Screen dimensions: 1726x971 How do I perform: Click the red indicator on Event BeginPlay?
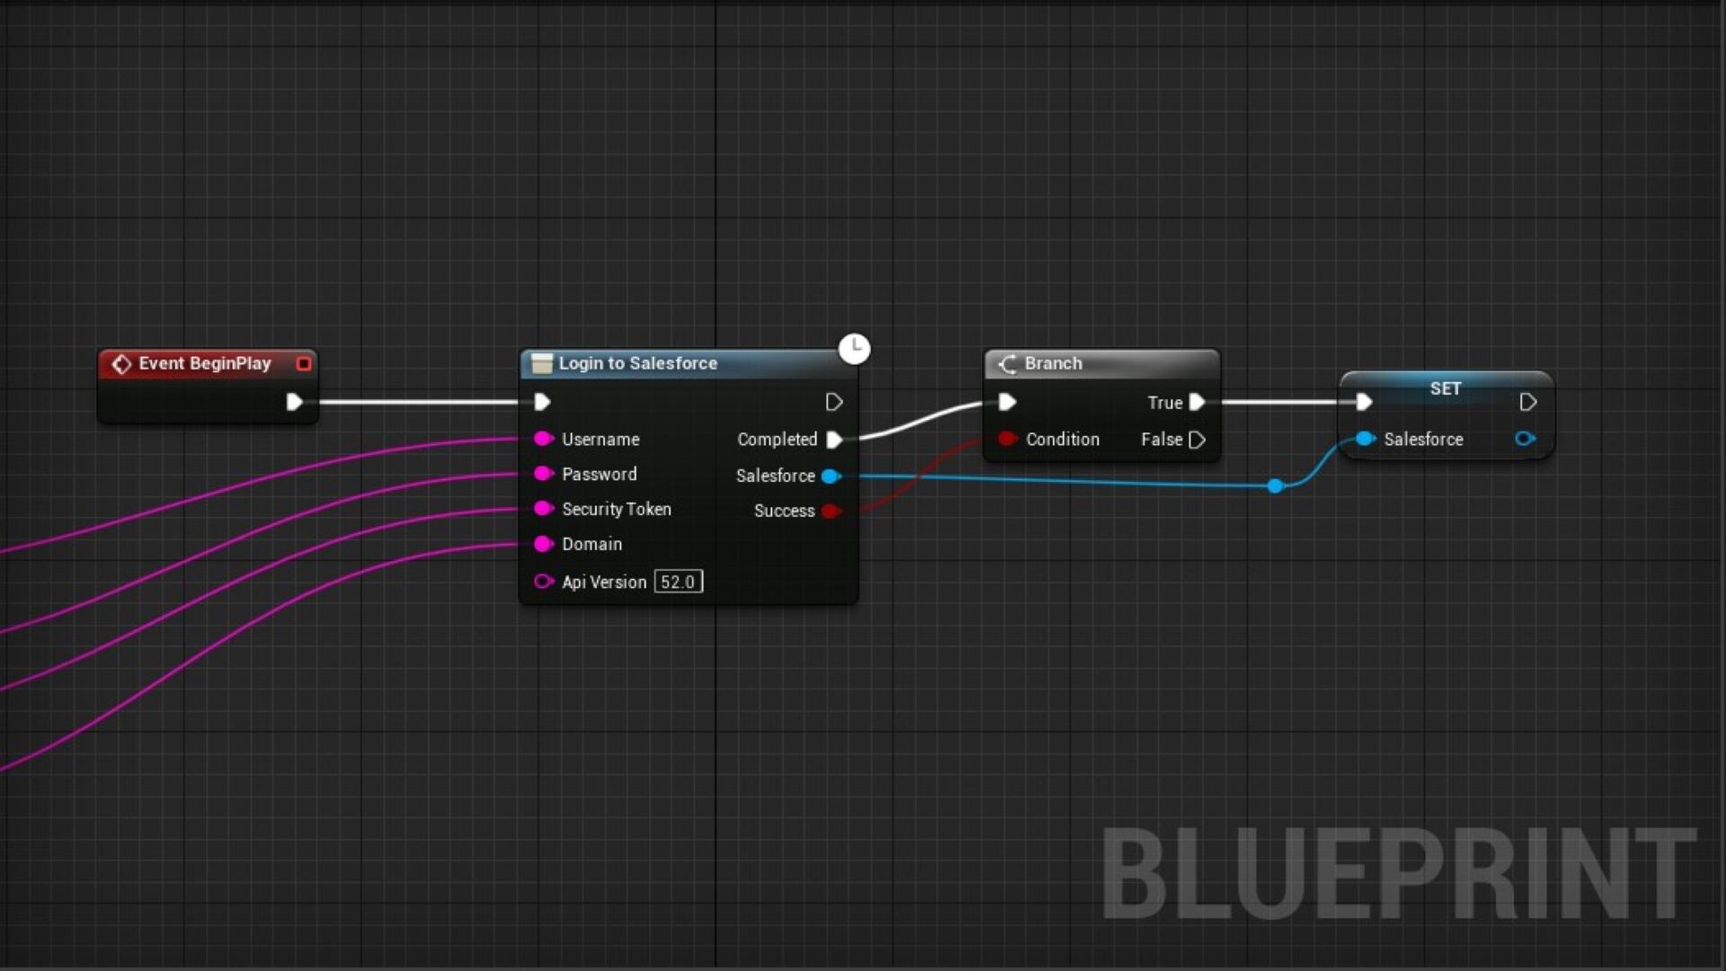click(304, 364)
